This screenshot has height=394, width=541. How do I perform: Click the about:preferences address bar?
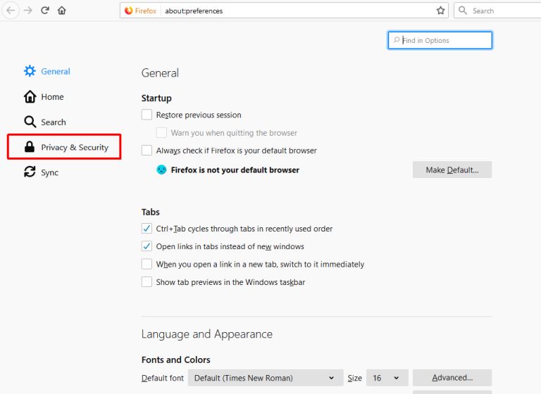pos(284,11)
